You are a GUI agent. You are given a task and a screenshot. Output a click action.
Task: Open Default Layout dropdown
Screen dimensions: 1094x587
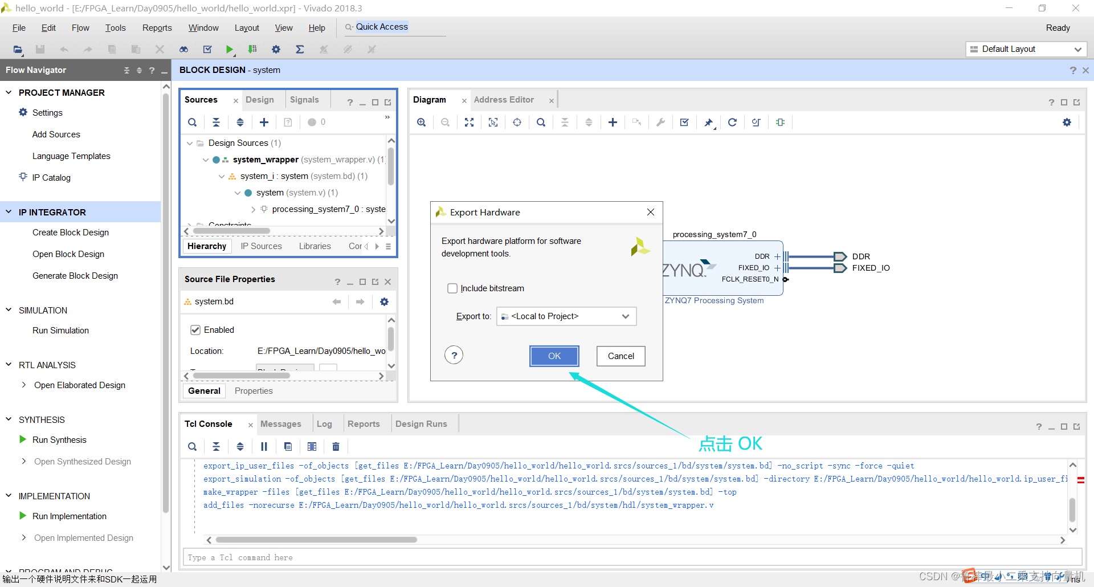tap(1026, 49)
